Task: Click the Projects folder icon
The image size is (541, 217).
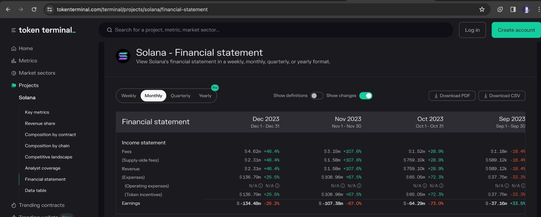Action: 14,85
